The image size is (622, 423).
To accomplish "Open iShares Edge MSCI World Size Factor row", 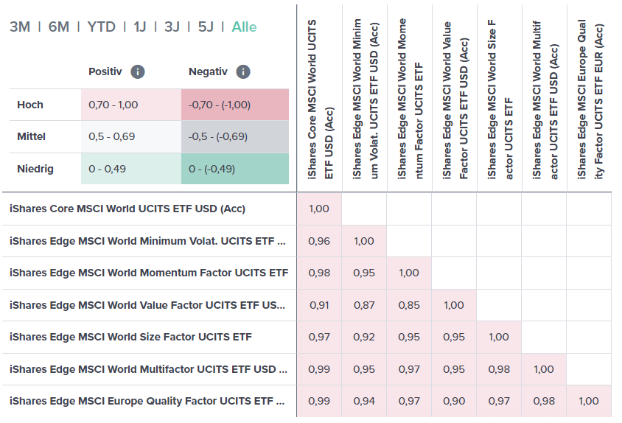I will tap(130, 337).
